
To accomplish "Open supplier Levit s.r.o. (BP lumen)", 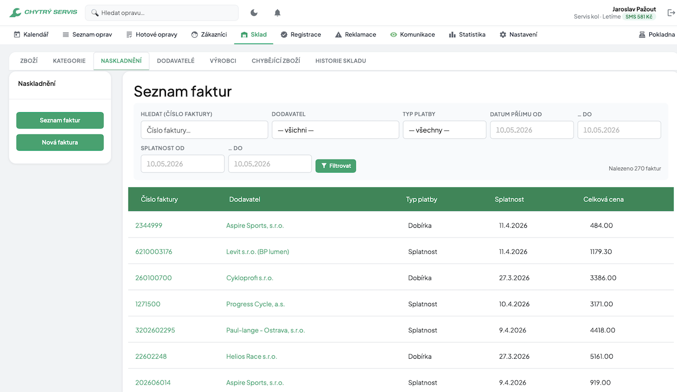I will (258, 252).
